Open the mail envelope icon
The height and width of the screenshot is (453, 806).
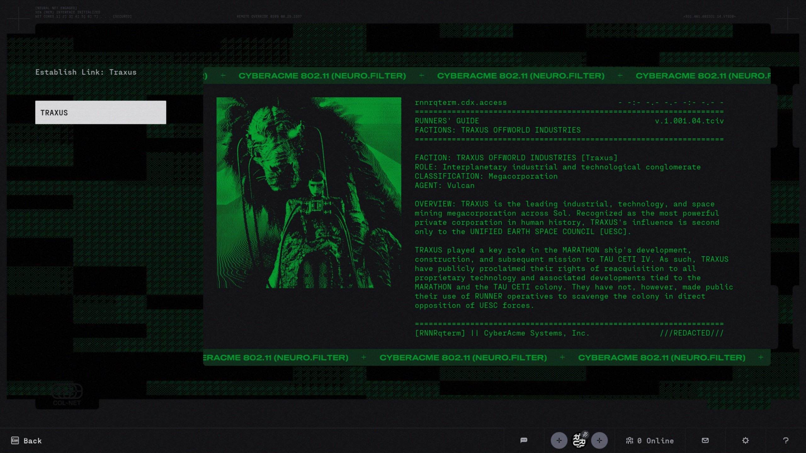click(x=705, y=440)
